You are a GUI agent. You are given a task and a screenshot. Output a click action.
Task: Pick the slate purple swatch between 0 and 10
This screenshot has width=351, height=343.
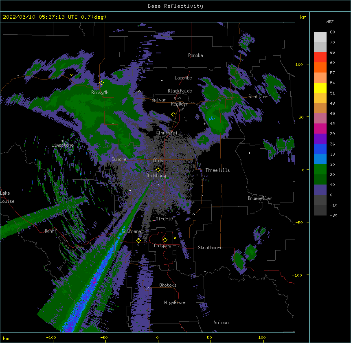coord(320,190)
